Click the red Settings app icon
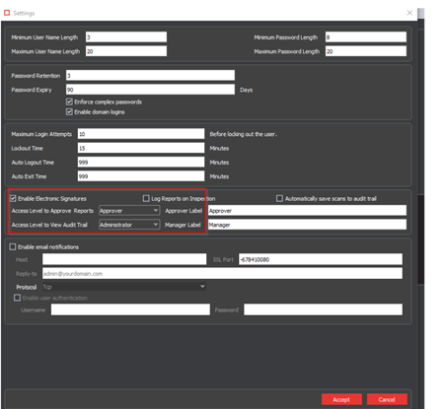Image resolution: width=444 pixels, height=409 pixels. pos(7,13)
